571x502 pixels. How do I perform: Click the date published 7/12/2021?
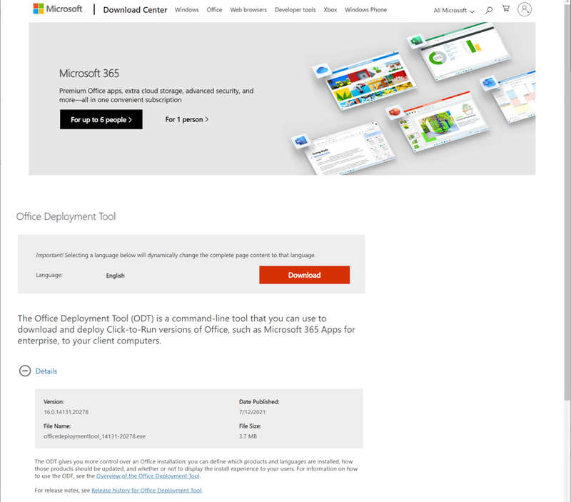(x=252, y=412)
